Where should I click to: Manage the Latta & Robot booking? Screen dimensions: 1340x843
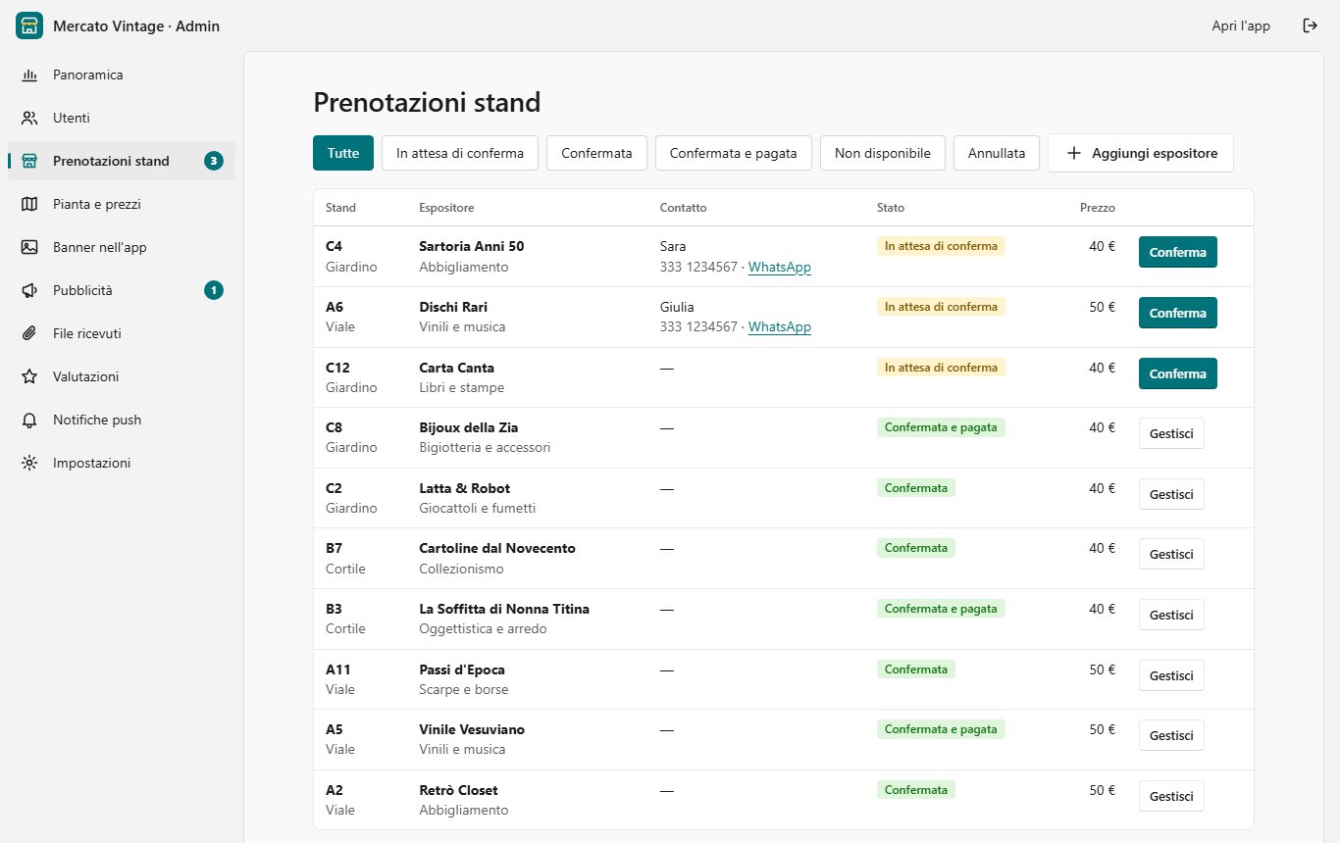pos(1171,494)
